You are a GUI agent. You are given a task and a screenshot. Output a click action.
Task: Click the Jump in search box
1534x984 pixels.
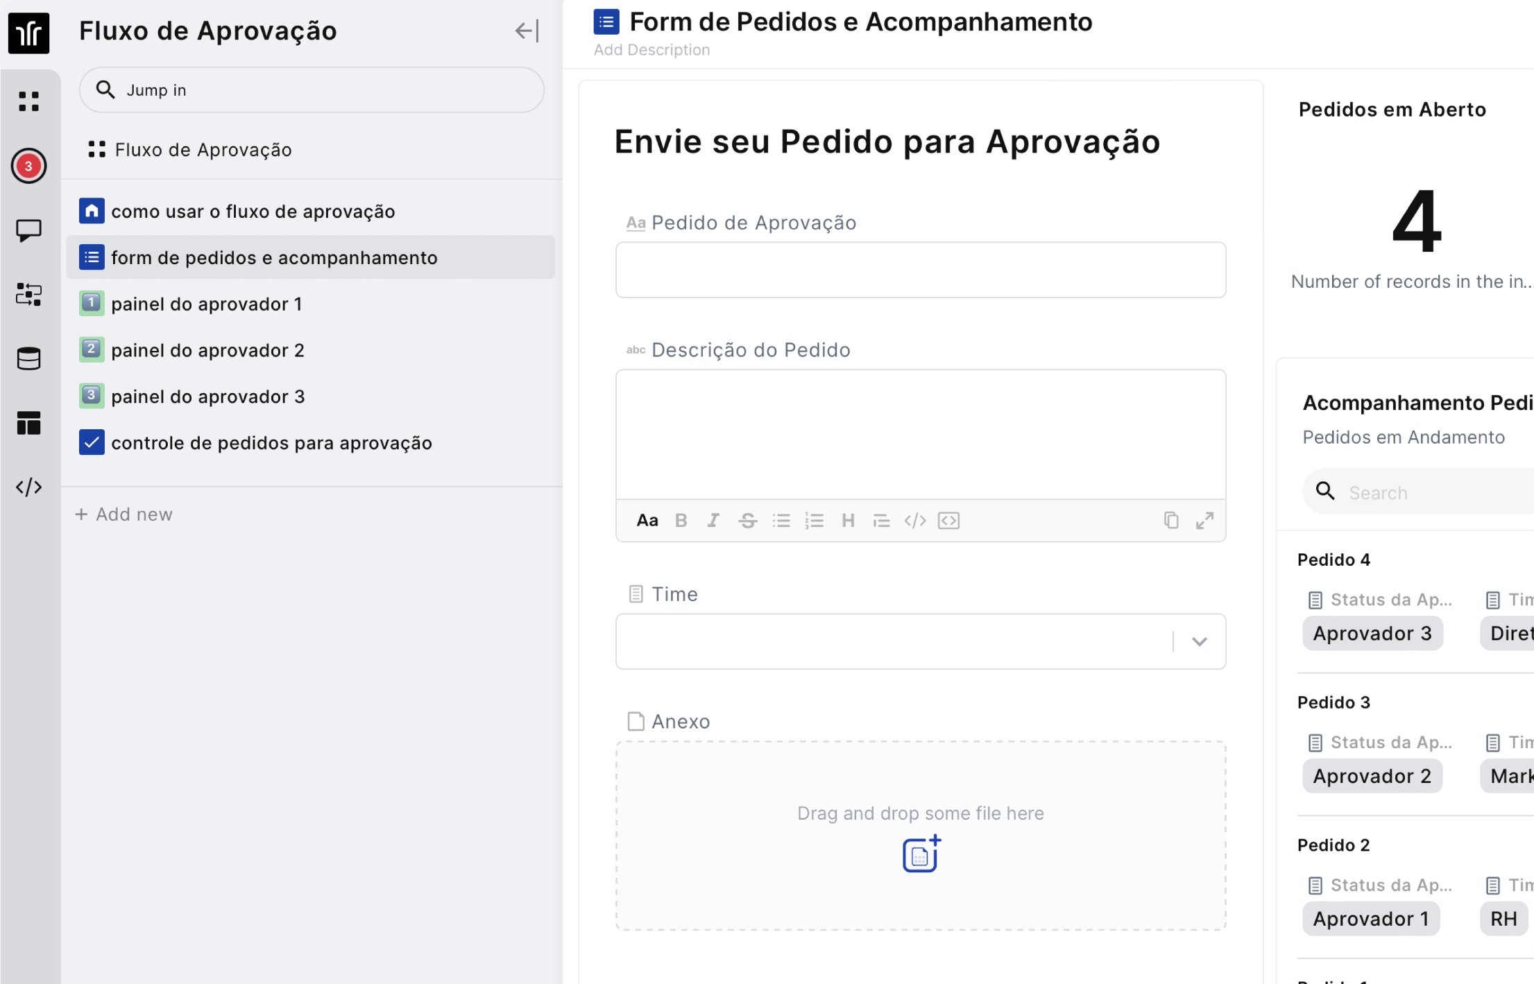pyautogui.click(x=312, y=90)
